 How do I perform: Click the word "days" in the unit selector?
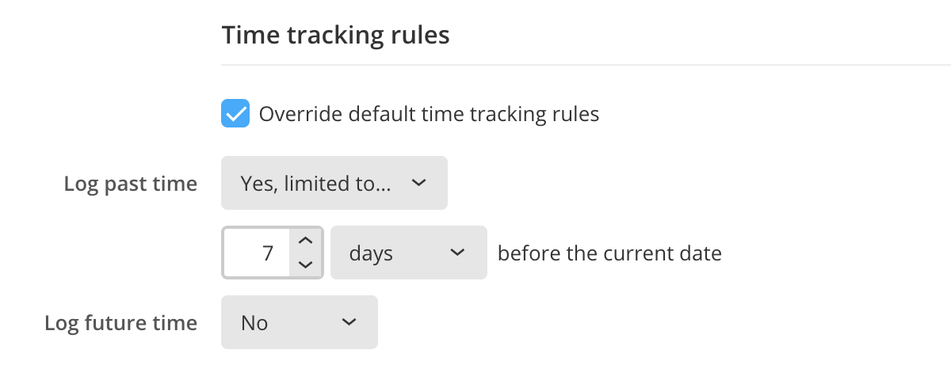(x=371, y=253)
